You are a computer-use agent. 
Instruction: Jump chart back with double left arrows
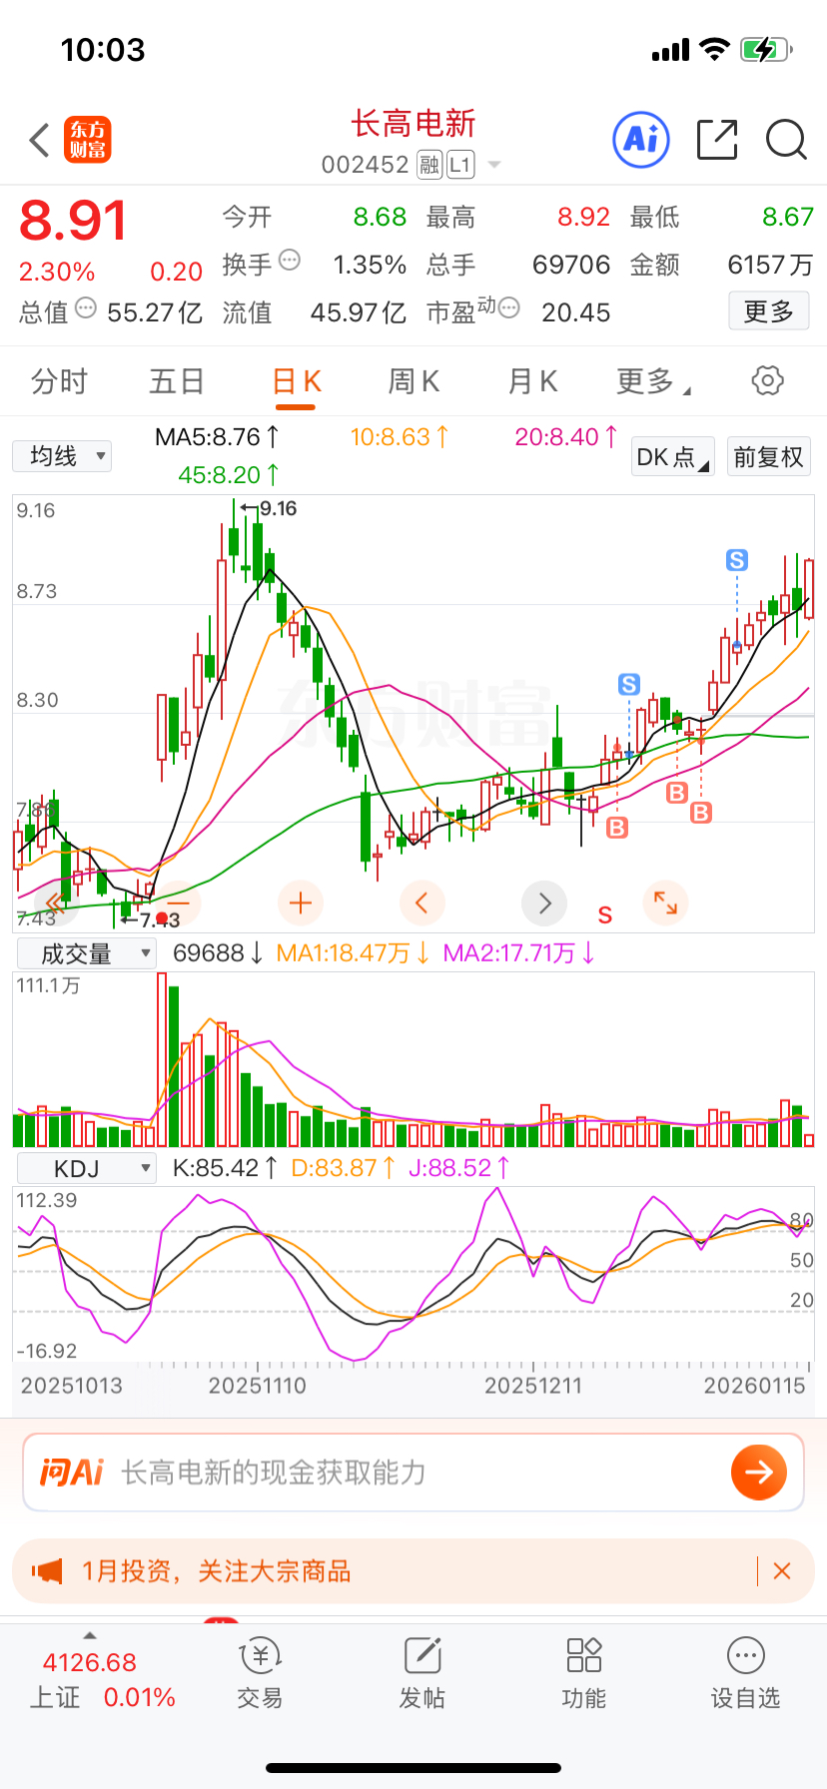(55, 904)
